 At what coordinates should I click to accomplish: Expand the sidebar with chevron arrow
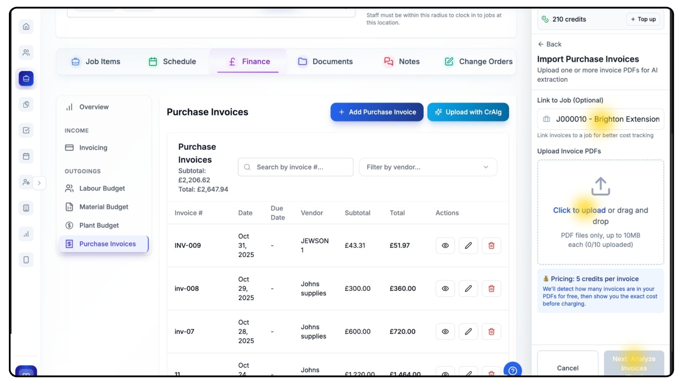pos(39,183)
